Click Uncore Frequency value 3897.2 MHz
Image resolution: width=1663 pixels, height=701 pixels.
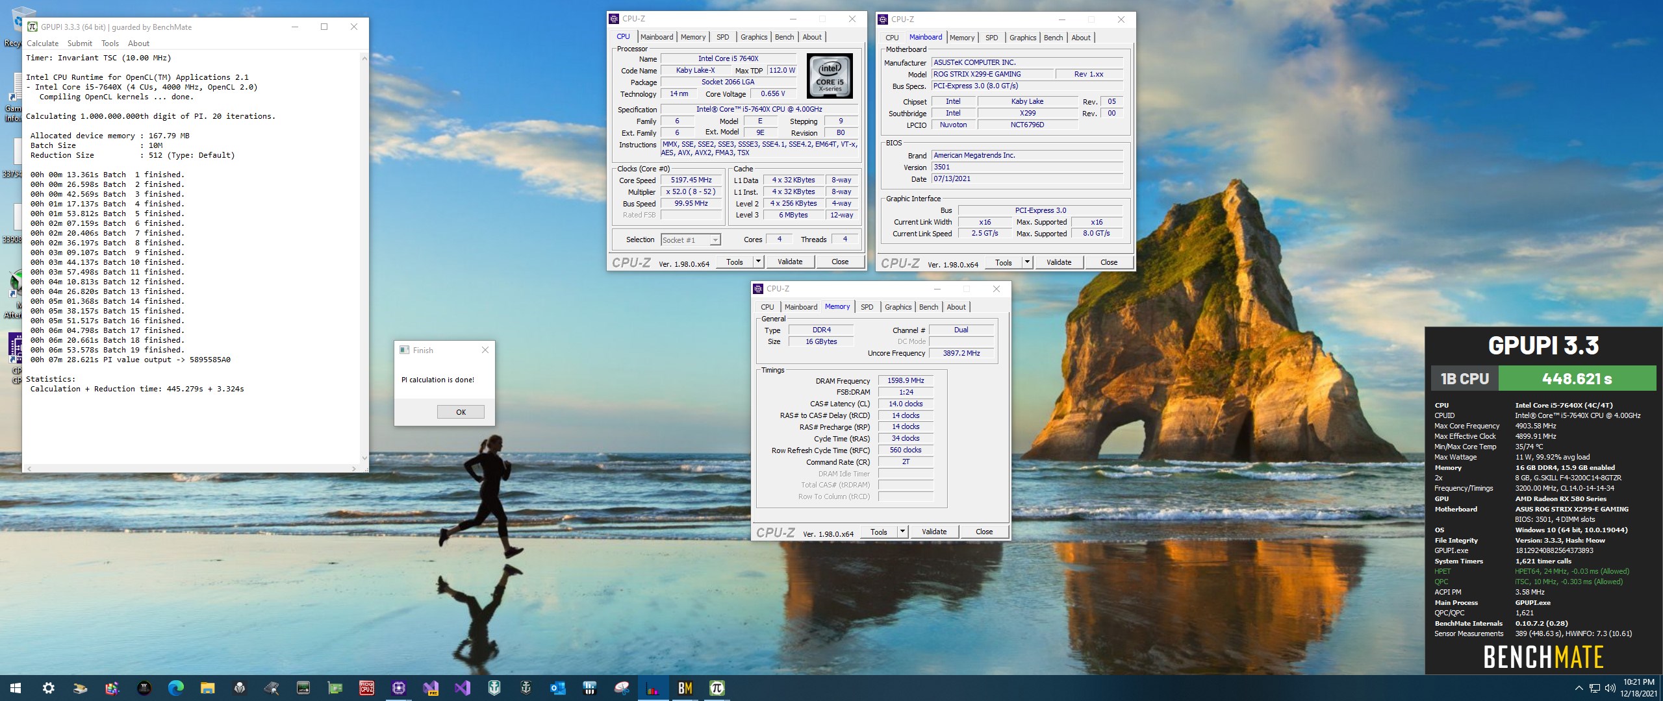click(961, 353)
